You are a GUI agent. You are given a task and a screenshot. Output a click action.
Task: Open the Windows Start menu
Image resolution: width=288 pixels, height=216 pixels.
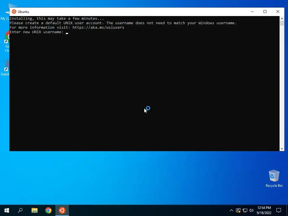tap(7, 210)
